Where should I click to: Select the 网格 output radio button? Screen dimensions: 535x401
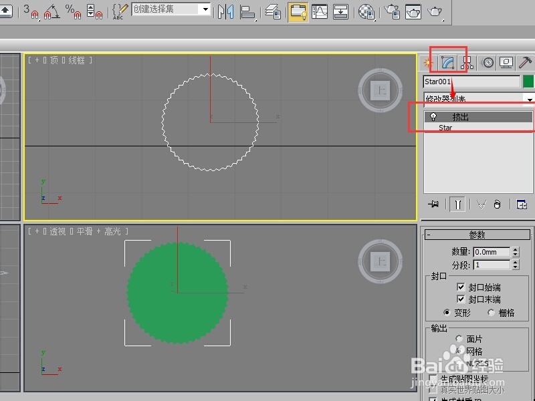[459, 351]
